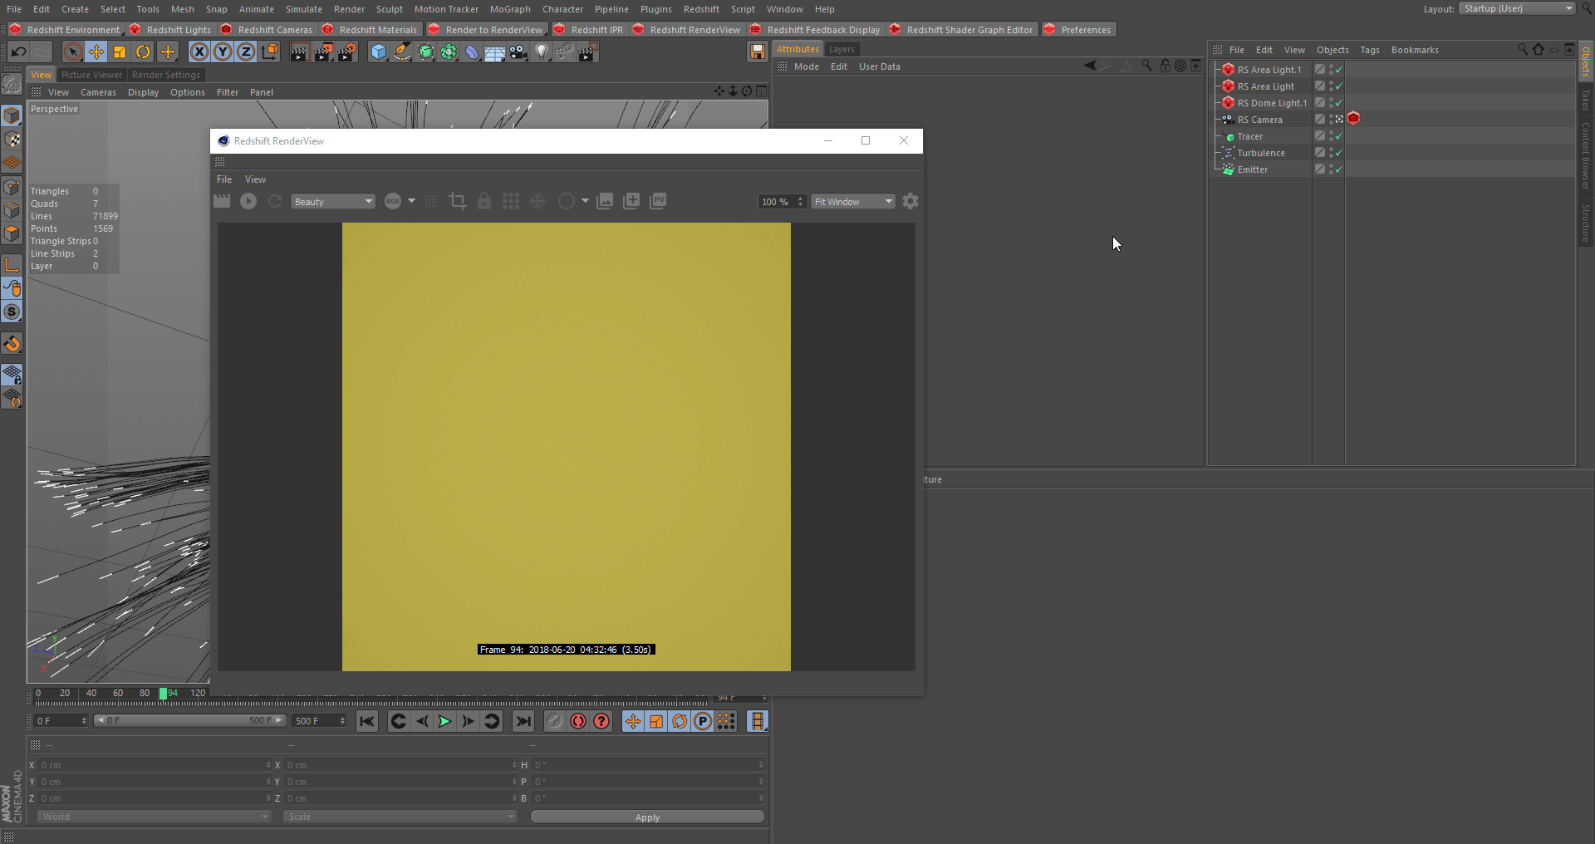1595x844 pixels.
Task: Click the Apply button
Action: click(647, 817)
